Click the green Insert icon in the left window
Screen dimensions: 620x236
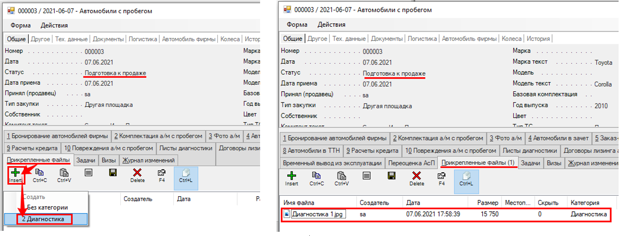click(15, 173)
